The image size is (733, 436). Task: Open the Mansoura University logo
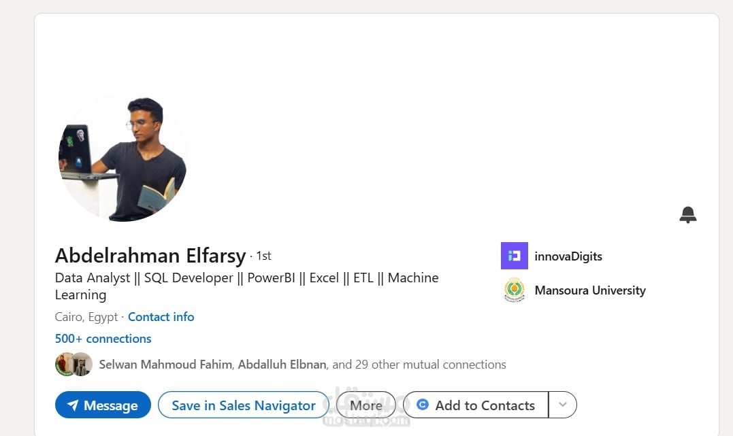(x=515, y=290)
